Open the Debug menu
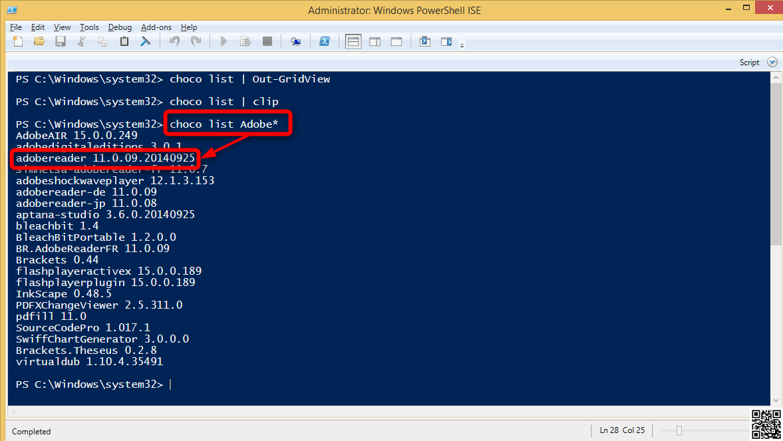Image resolution: width=783 pixels, height=441 pixels. point(120,27)
